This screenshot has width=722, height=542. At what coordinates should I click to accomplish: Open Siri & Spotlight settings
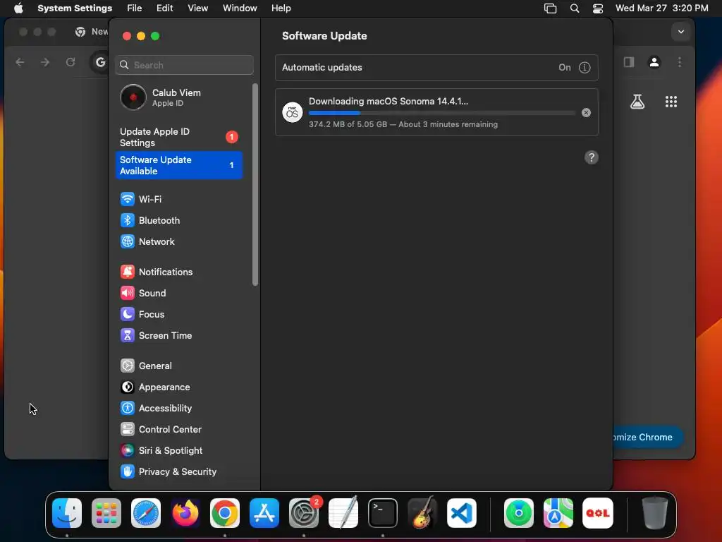click(178, 451)
